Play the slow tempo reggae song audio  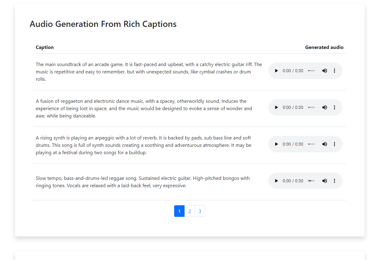pyautogui.click(x=276, y=181)
